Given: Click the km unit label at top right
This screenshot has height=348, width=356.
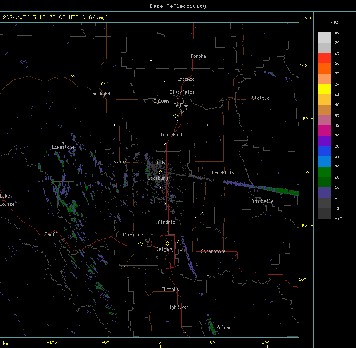Looking at the screenshot, I should tap(307, 17).
